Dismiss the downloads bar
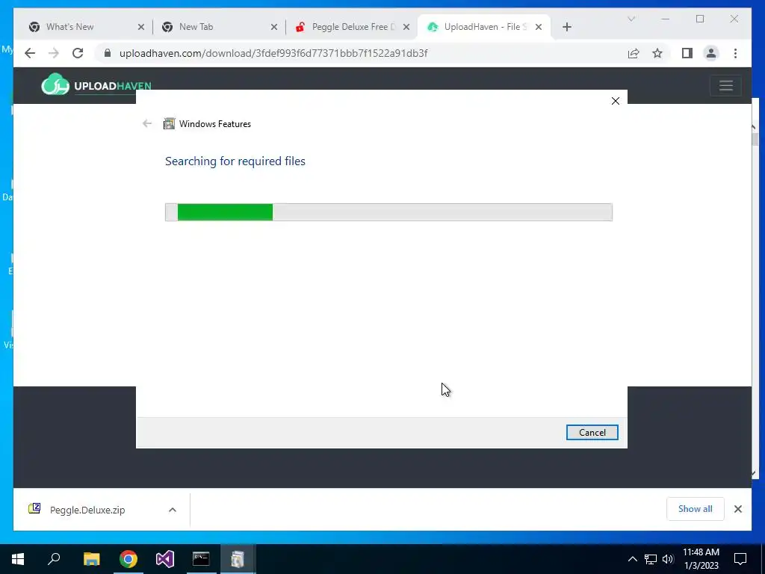 [x=737, y=509]
